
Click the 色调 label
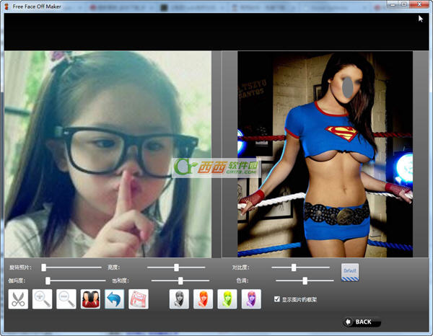(242, 280)
